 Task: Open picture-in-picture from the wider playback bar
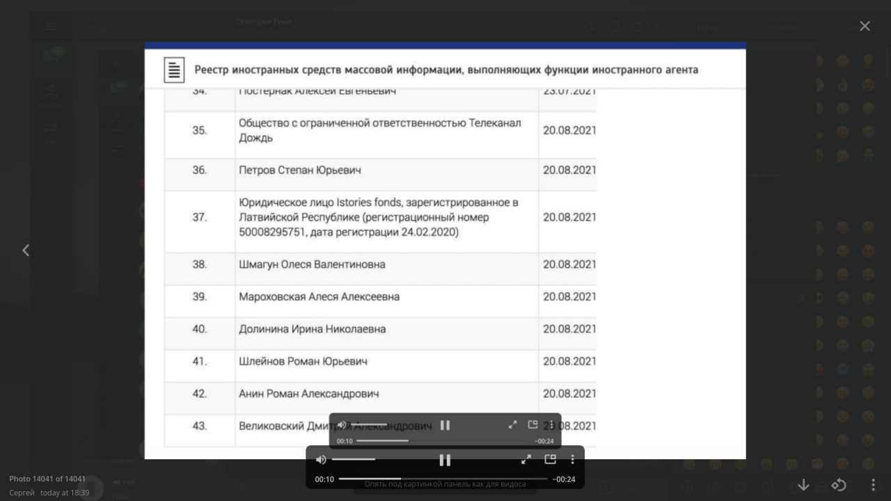pyautogui.click(x=550, y=459)
